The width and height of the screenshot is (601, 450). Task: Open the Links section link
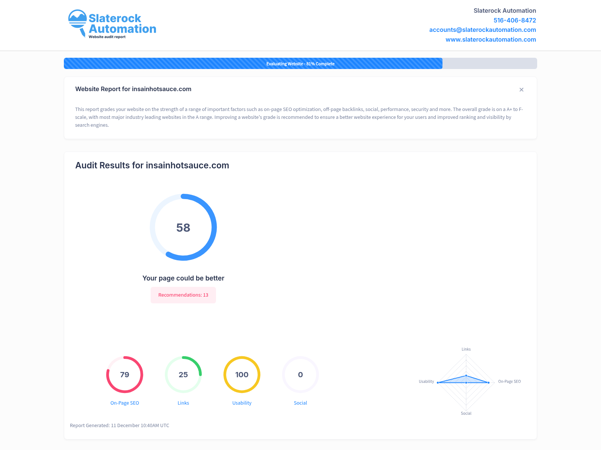183,403
